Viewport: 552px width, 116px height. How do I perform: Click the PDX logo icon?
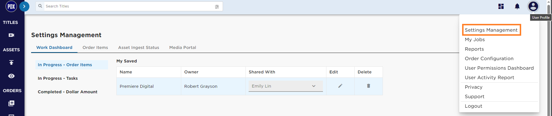pos(11,6)
